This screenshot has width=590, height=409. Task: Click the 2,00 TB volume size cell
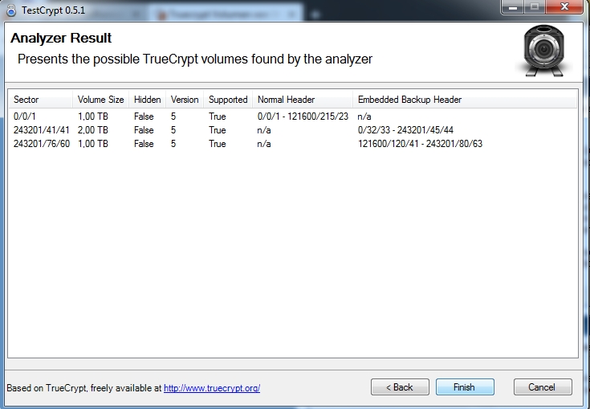click(93, 130)
